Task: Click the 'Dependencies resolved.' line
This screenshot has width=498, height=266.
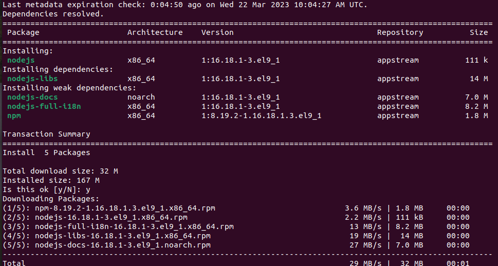Action: (53, 14)
